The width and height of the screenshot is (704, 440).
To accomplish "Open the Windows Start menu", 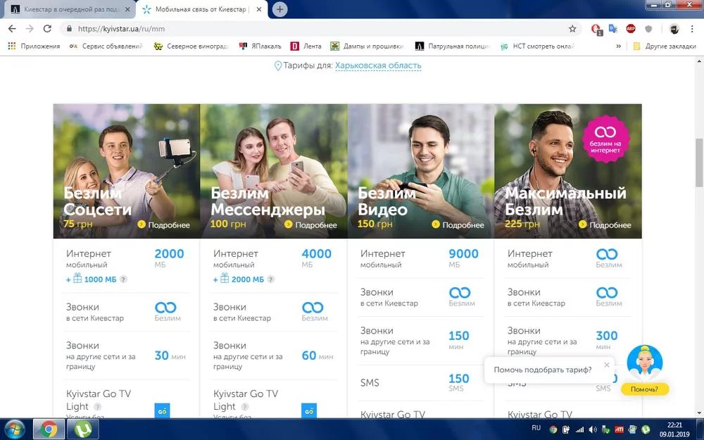I will click(x=15, y=429).
